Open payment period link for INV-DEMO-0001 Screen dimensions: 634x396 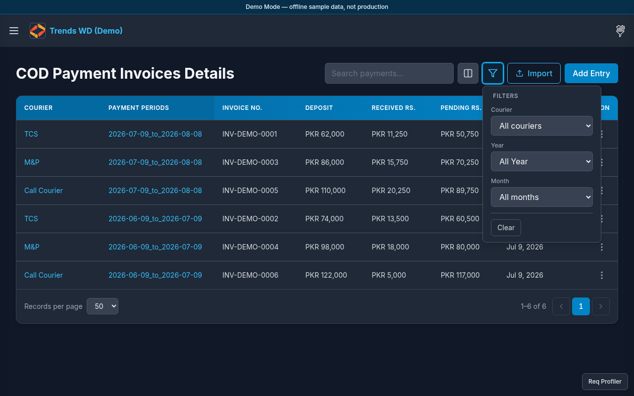(155, 134)
